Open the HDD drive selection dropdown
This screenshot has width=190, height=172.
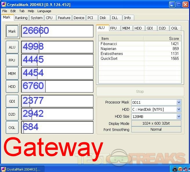(x=179, y=110)
